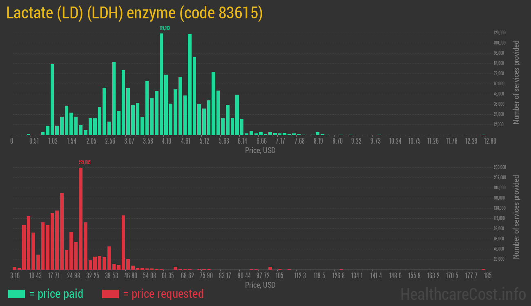Click the 6.14 tick on the upper x-axis
Viewport: 531px width, 306px height.
point(243,141)
